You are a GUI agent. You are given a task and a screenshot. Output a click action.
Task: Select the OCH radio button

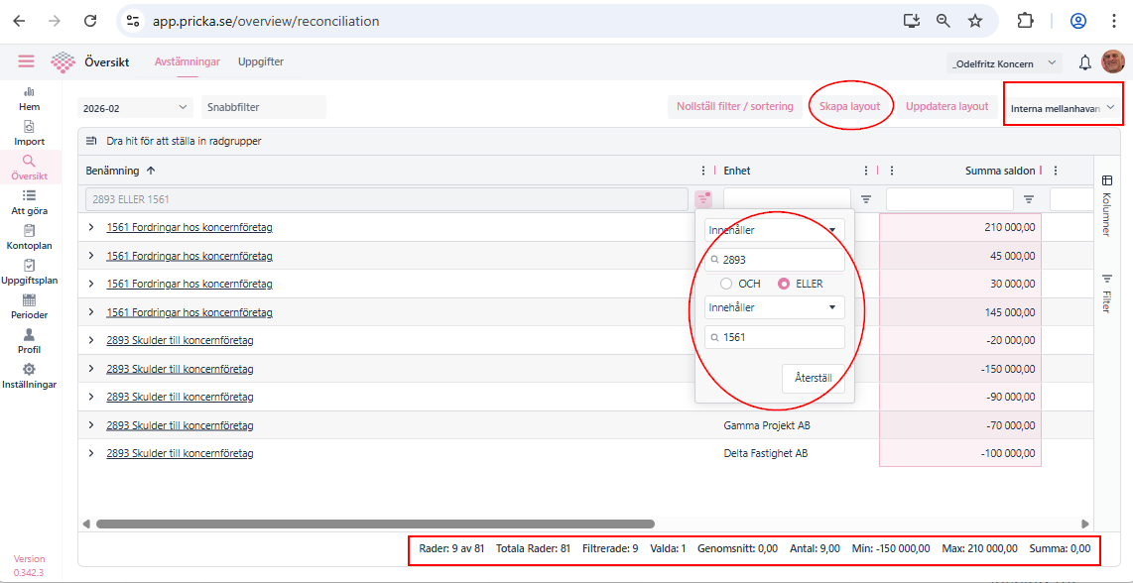tap(726, 284)
